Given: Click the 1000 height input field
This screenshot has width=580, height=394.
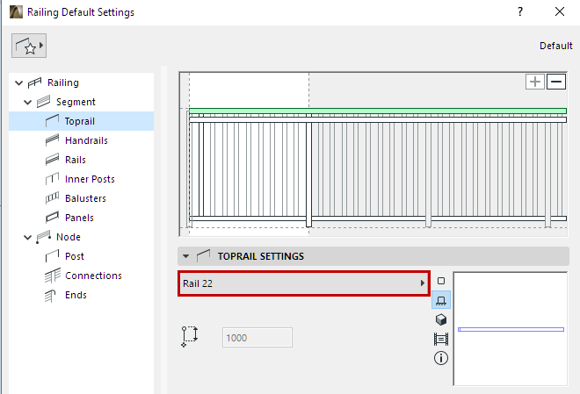Looking at the screenshot, I should point(257,338).
